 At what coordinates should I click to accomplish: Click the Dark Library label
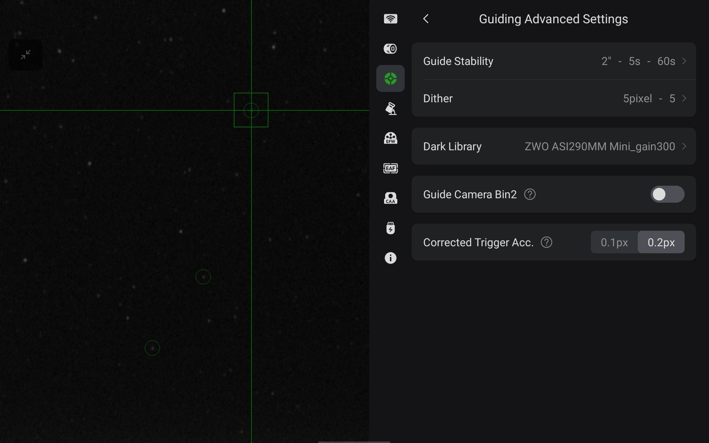pos(452,147)
